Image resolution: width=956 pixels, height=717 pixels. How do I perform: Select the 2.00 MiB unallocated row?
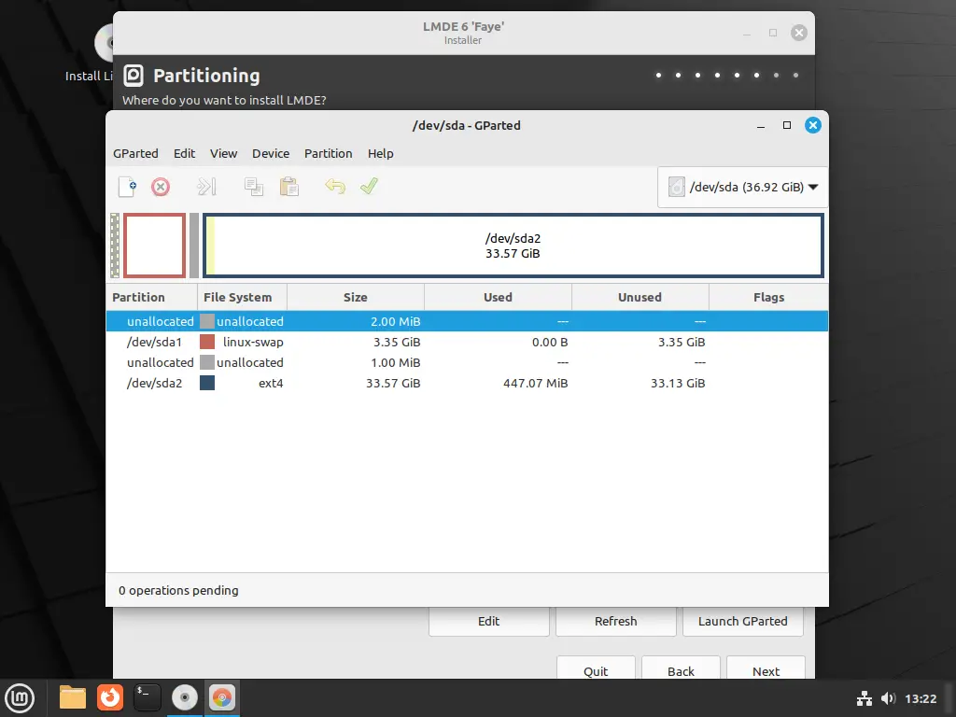coord(467,321)
